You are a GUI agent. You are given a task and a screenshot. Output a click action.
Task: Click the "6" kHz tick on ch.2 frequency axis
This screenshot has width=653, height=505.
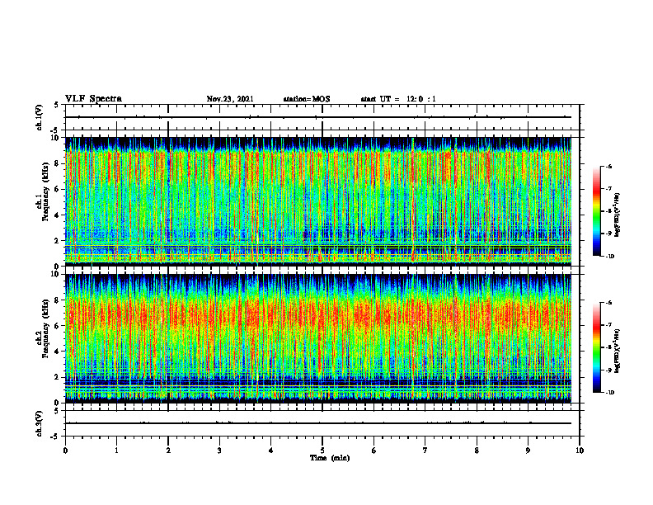pos(58,326)
